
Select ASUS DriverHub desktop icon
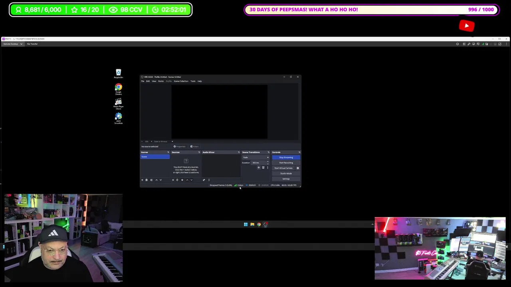[x=118, y=118]
